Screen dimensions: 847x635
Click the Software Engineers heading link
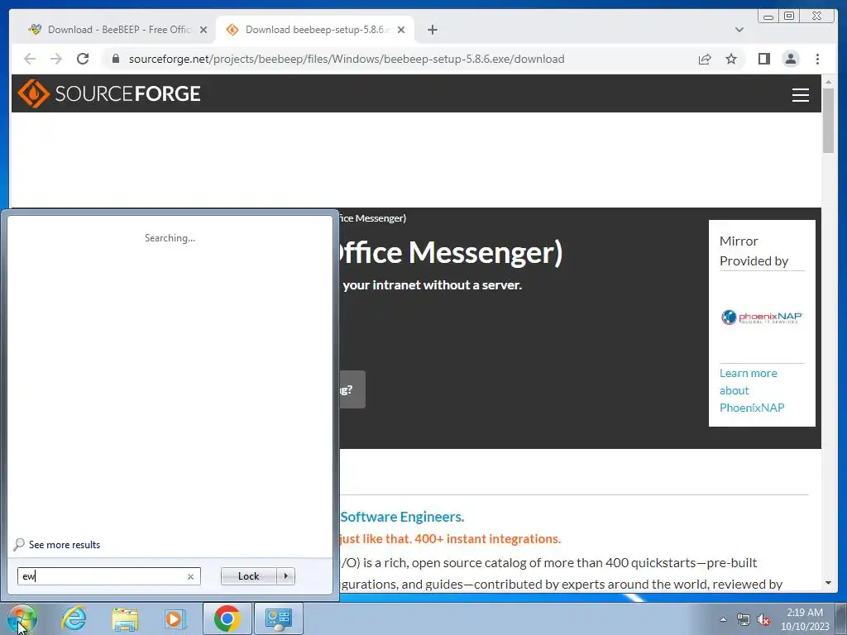(x=402, y=517)
